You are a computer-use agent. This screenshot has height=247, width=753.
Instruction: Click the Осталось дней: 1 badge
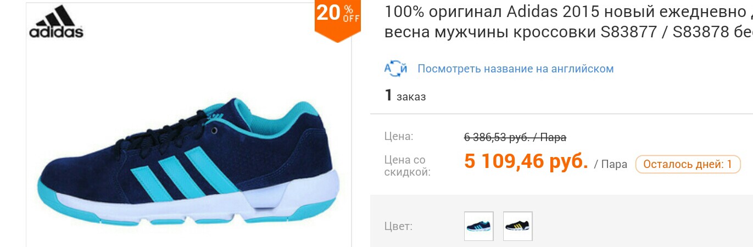point(688,164)
